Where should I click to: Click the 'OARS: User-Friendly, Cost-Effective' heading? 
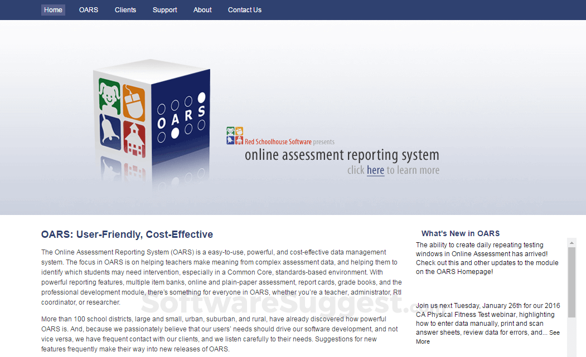127,234
